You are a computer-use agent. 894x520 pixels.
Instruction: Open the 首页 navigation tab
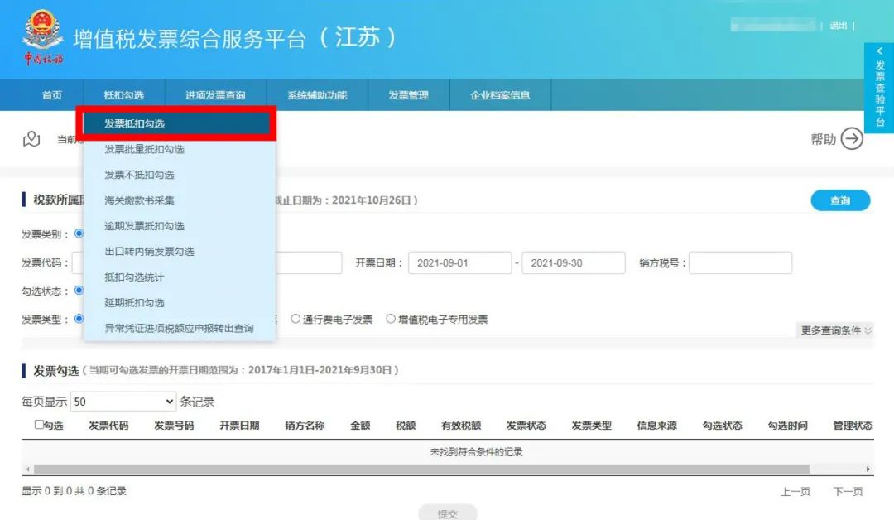click(x=52, y=95)
